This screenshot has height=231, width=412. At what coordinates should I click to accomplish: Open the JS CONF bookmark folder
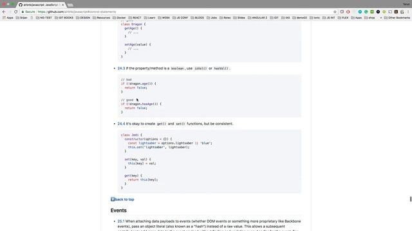[x=180, y=18]
